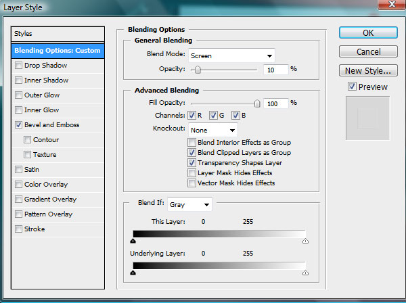This screenshot has height=303, width=406.
Task: Tick the Stroke checkbox
Action: 18,229
